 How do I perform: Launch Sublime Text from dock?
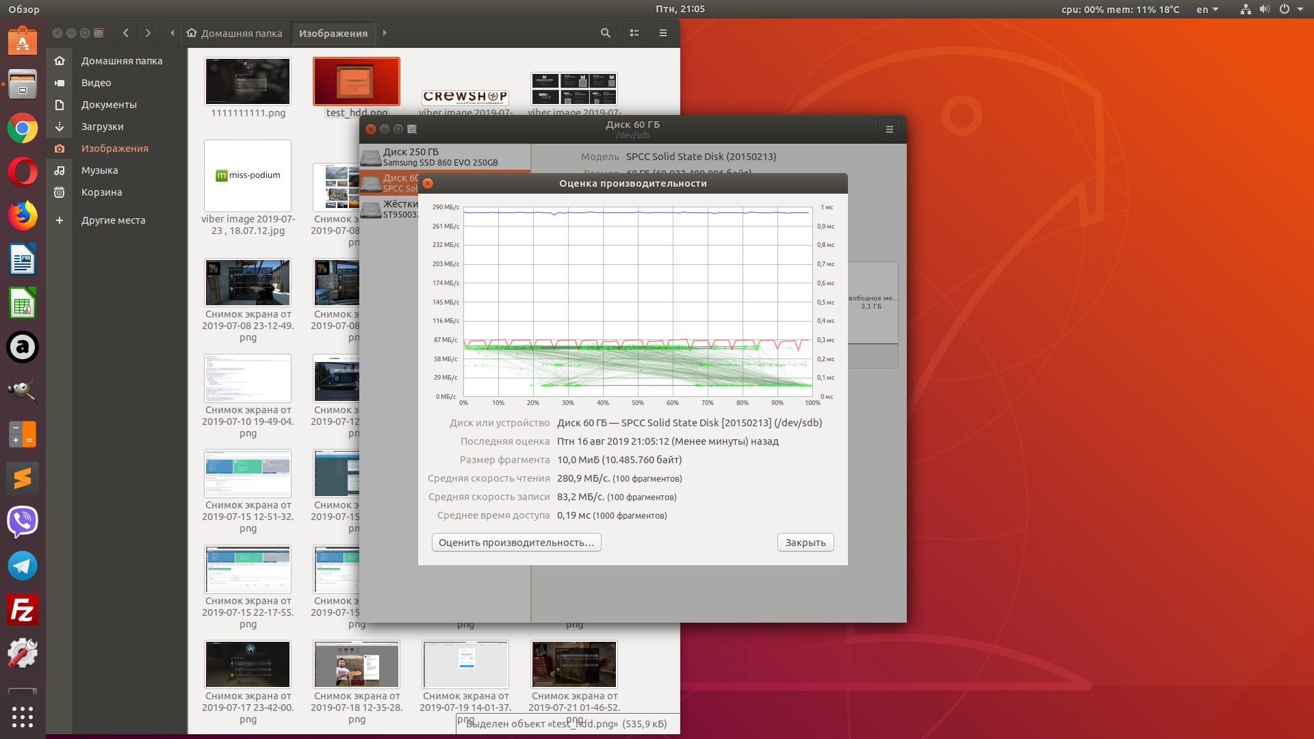[x=23, y=478]
